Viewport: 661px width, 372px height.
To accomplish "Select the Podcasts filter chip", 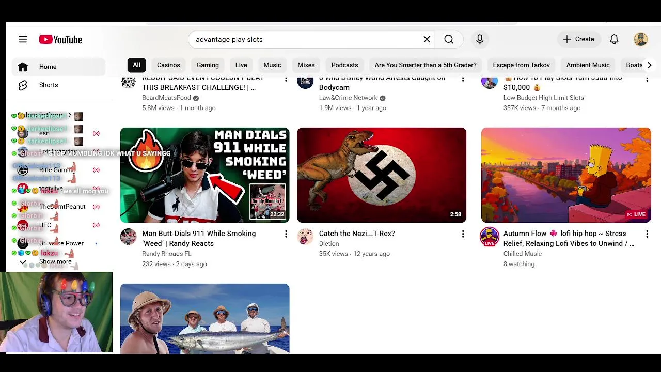I will (x=344, y=65).
